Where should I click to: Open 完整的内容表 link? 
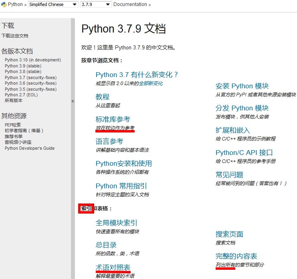click(236, 256)
